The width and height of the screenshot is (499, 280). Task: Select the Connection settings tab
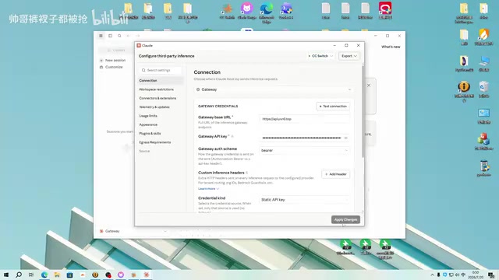pyautogui.click(x=161, y=81)
